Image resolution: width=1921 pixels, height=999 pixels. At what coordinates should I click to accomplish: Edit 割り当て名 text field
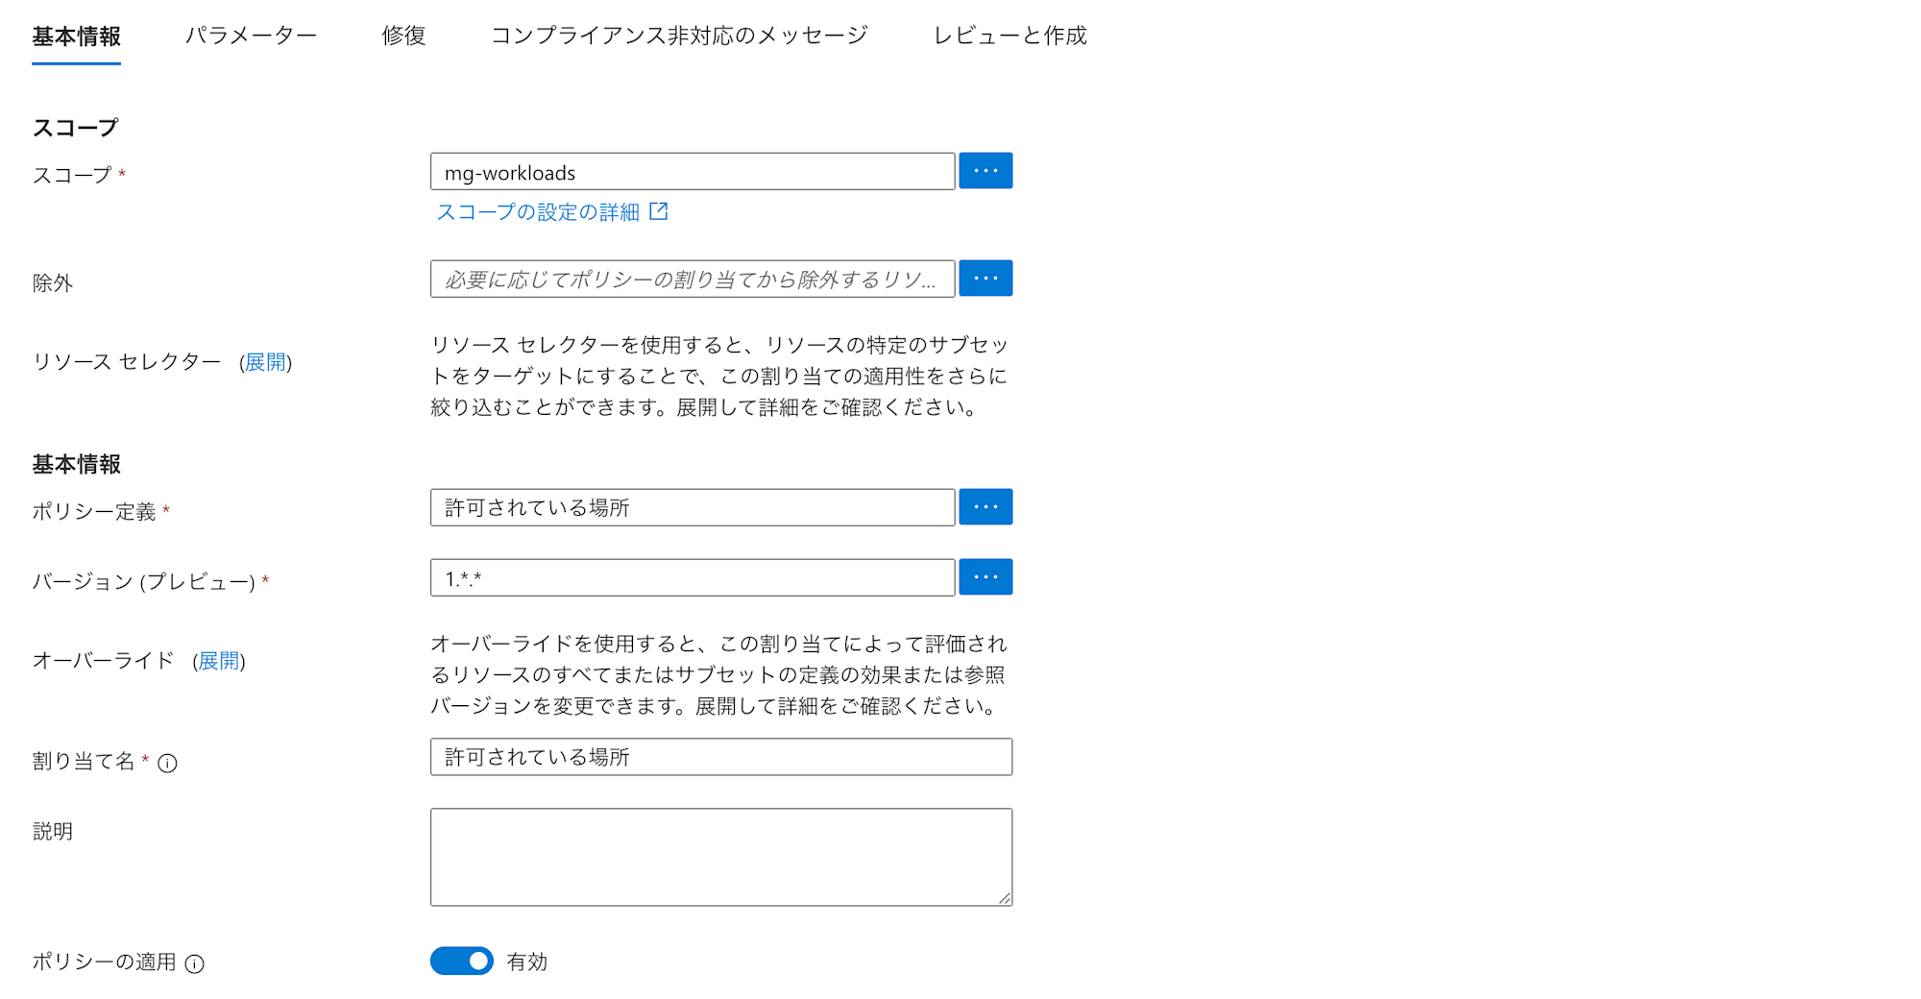click(x=721, y=757)
